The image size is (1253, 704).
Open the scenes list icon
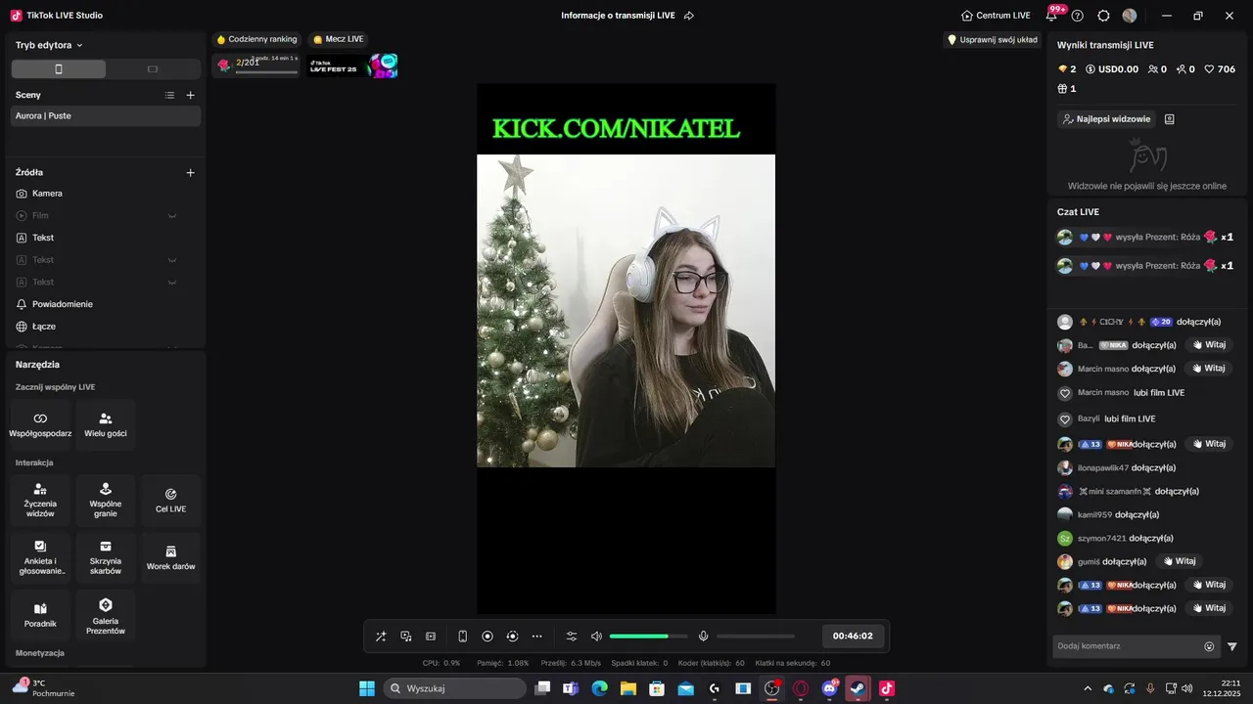[x=169, y=95]
